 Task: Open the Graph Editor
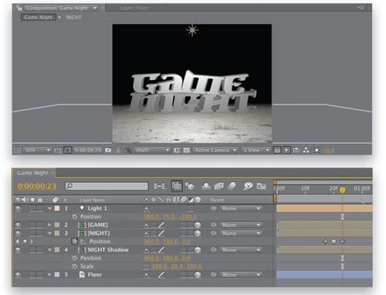[x=261, y=186]
